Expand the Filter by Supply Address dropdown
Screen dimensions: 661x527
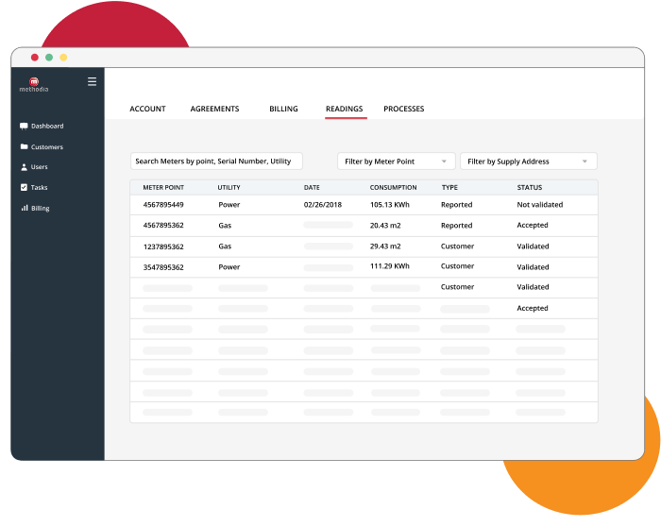[528, 161]
